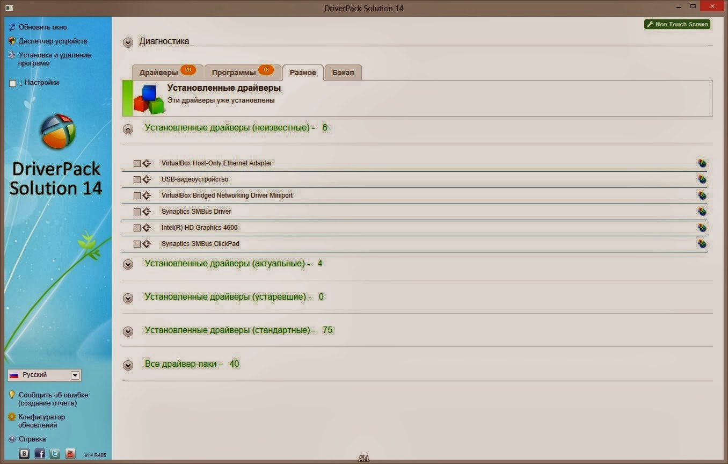Click the update configurator gear icon
This screenshot has width=728, height=464.
click(12, 417)
